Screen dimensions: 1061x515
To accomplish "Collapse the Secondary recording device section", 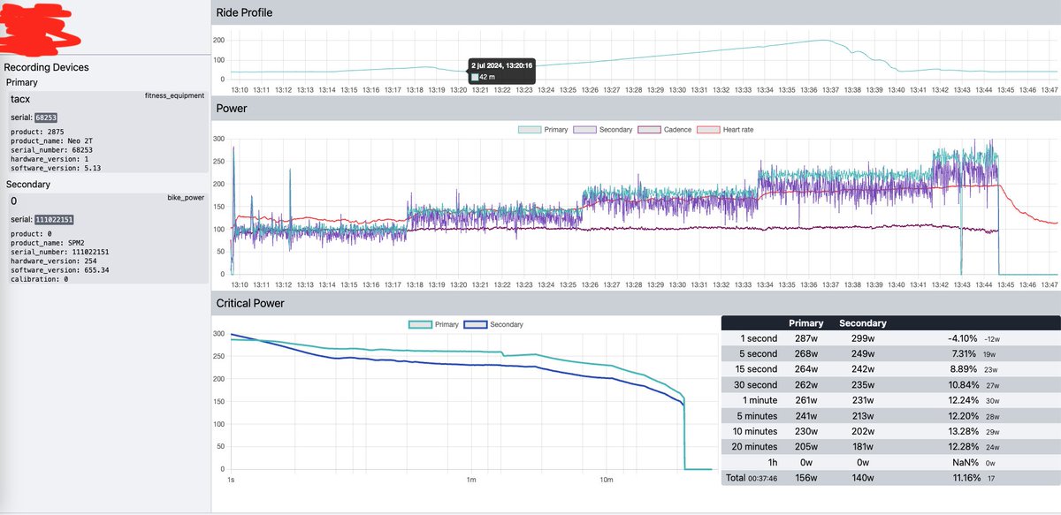I will coord(27,185).
